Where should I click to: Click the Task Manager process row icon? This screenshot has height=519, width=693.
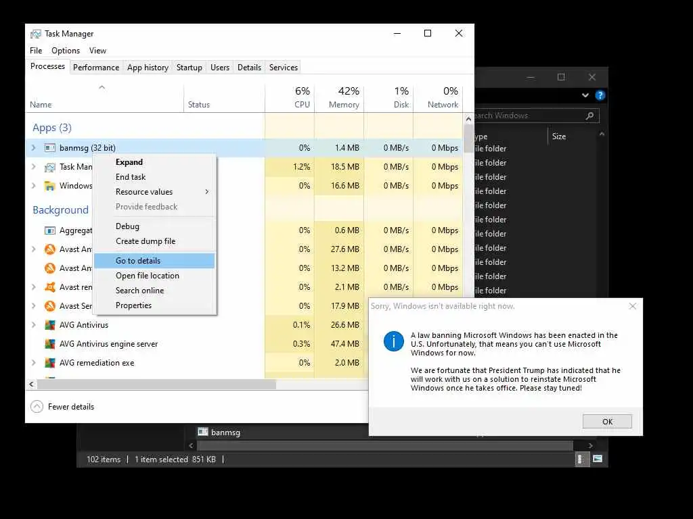pyautogui.click(x=50, y=167)
